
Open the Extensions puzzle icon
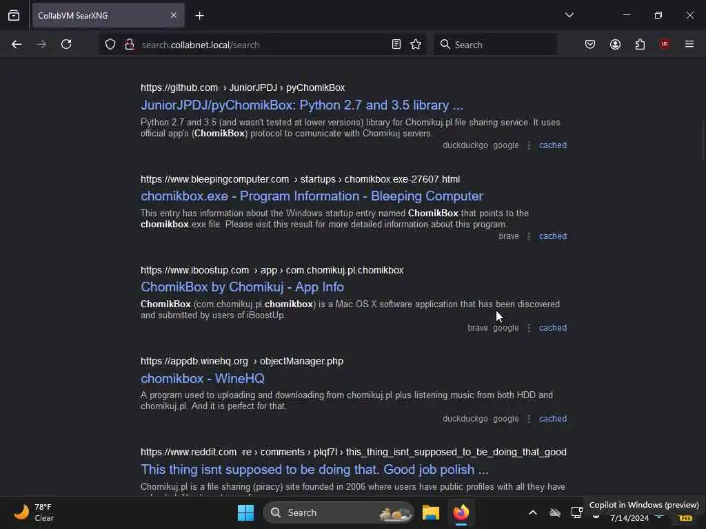click(x=640, y=45)
